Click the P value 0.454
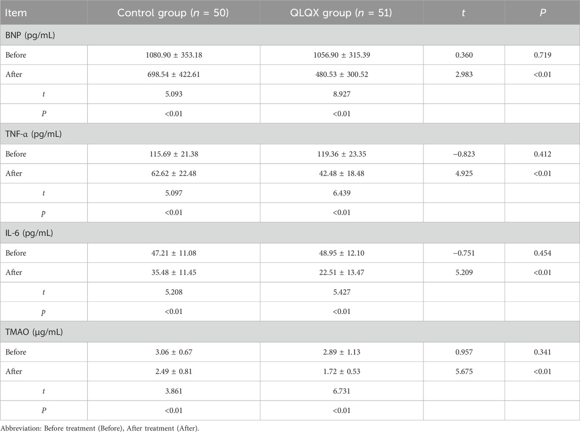The image size is (580, 432). tap(542, 253)
